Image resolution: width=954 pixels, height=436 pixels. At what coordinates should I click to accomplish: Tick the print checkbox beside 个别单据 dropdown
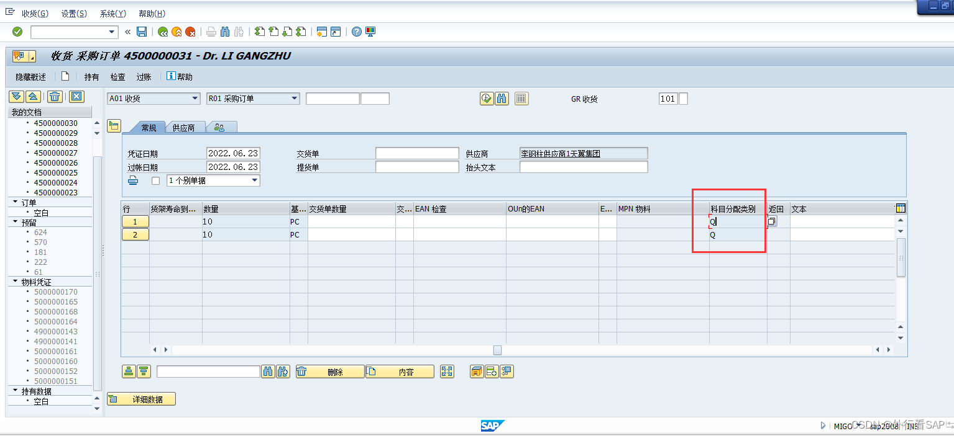click(156, 181)
